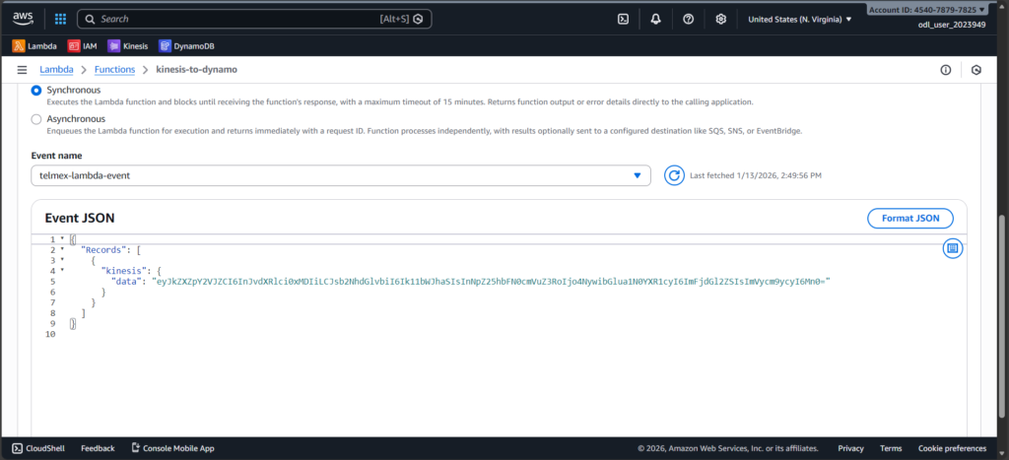Open the help question mark menu
The image size is (1009, 460).
(689, 19)
